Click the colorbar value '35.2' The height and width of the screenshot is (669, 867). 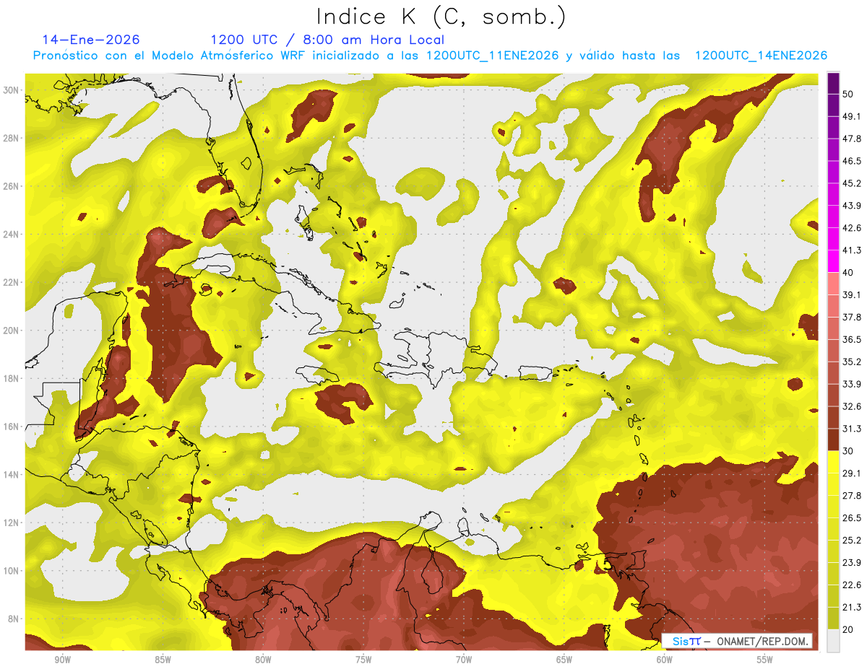tap(852, 362)
